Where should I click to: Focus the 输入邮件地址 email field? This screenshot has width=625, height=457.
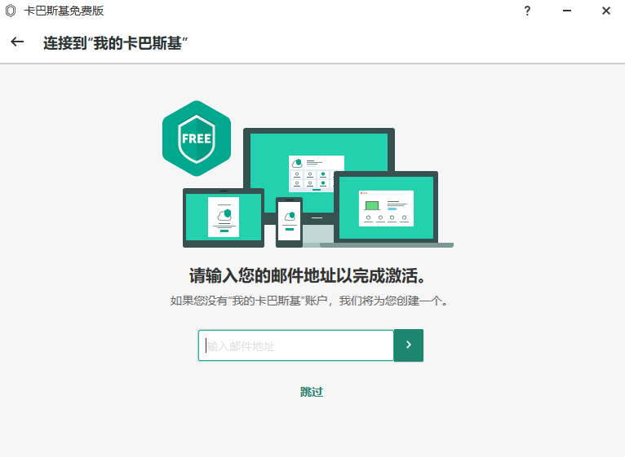pos(296,345)
